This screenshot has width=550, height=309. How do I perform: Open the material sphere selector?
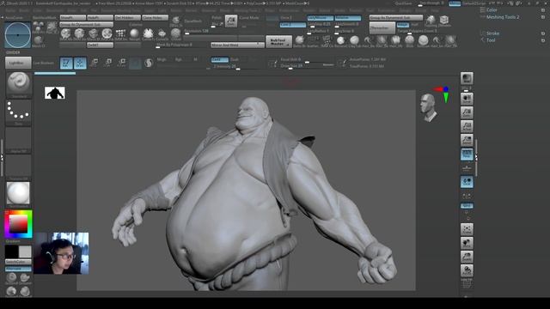pos(19,194)
